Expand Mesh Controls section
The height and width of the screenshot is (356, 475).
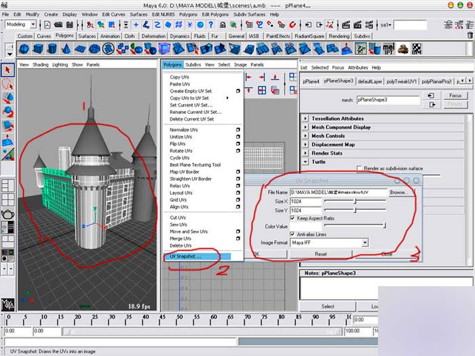(x=305, y=136)
